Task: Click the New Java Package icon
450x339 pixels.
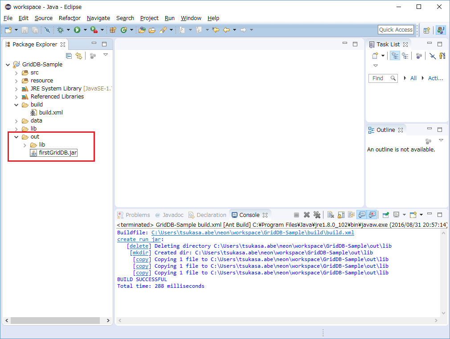Action: 113,30
